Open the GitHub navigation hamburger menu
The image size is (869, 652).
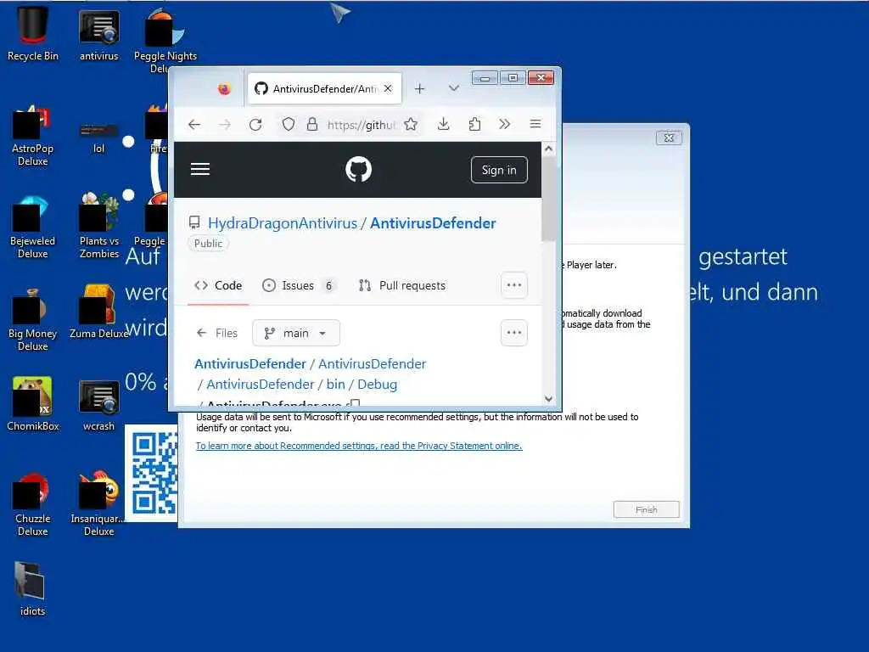pyautogui.click(x=200, y=169)
